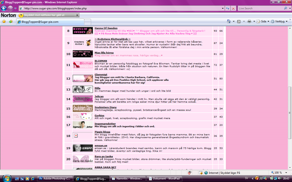Open the BLIXMAN blog link

point(101,61)
